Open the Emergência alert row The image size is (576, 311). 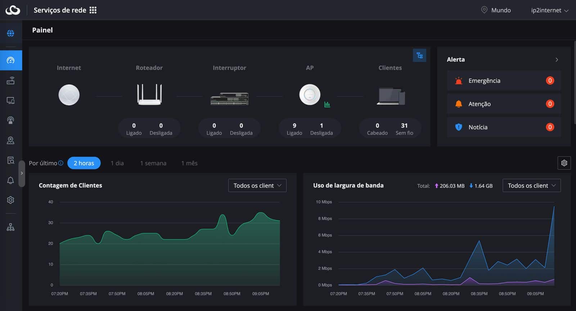tap(504, 81)
